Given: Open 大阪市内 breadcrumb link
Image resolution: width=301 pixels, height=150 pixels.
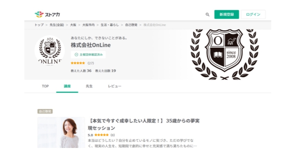Looking at the screenshot, I should pyautogui.click(x=88, y=25).
